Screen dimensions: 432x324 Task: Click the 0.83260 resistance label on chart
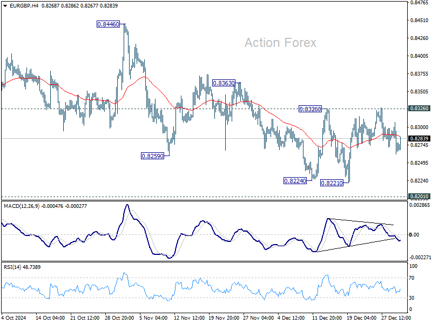pyautogui.click(x=310, y=109)
